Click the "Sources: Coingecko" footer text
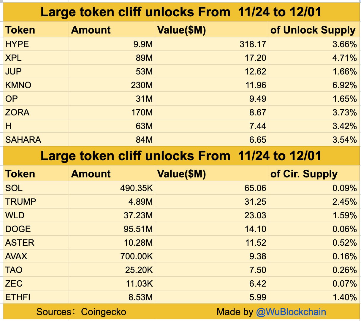361x321 pixels. pyautogui.click(x=81, y=312)
